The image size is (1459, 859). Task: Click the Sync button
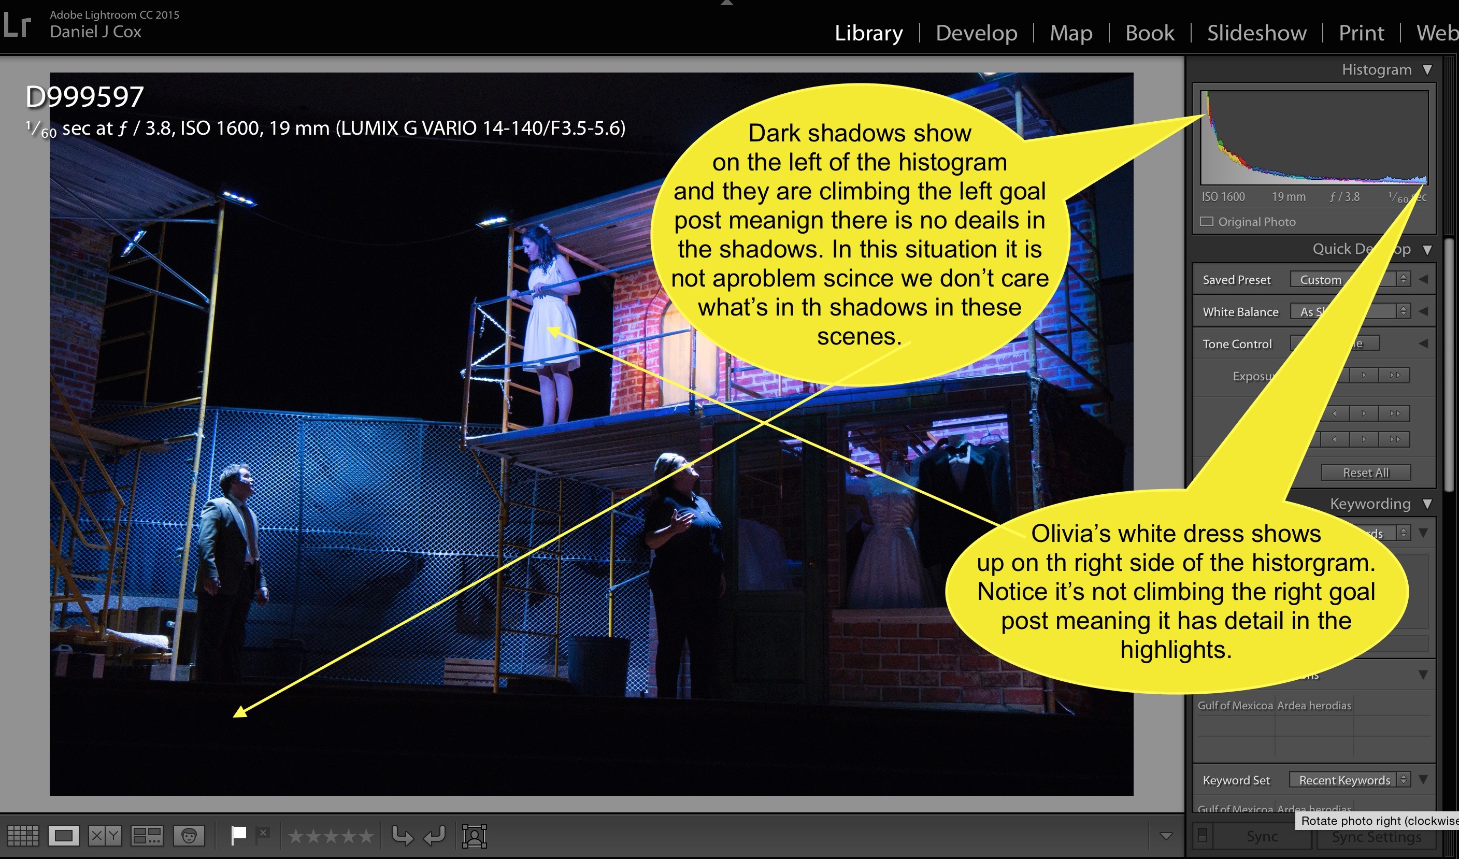pos(1262,836)
